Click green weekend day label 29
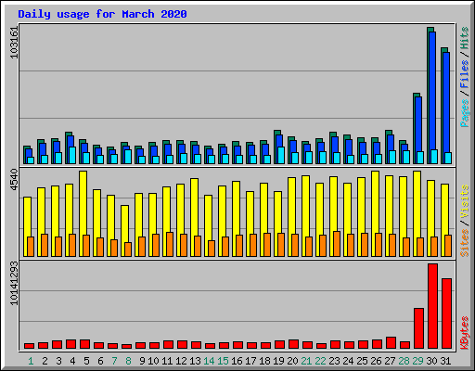This screenshot has width=475, height=371. [x=417, y=361]
